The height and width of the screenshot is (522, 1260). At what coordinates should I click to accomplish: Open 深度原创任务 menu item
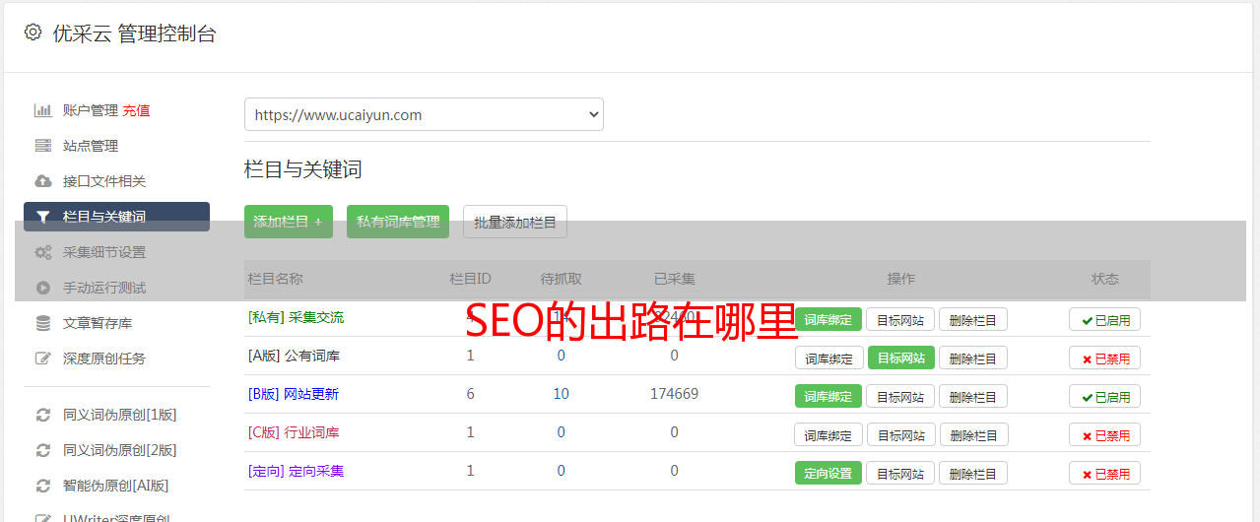pyautogui.click(x=104, y=359)
